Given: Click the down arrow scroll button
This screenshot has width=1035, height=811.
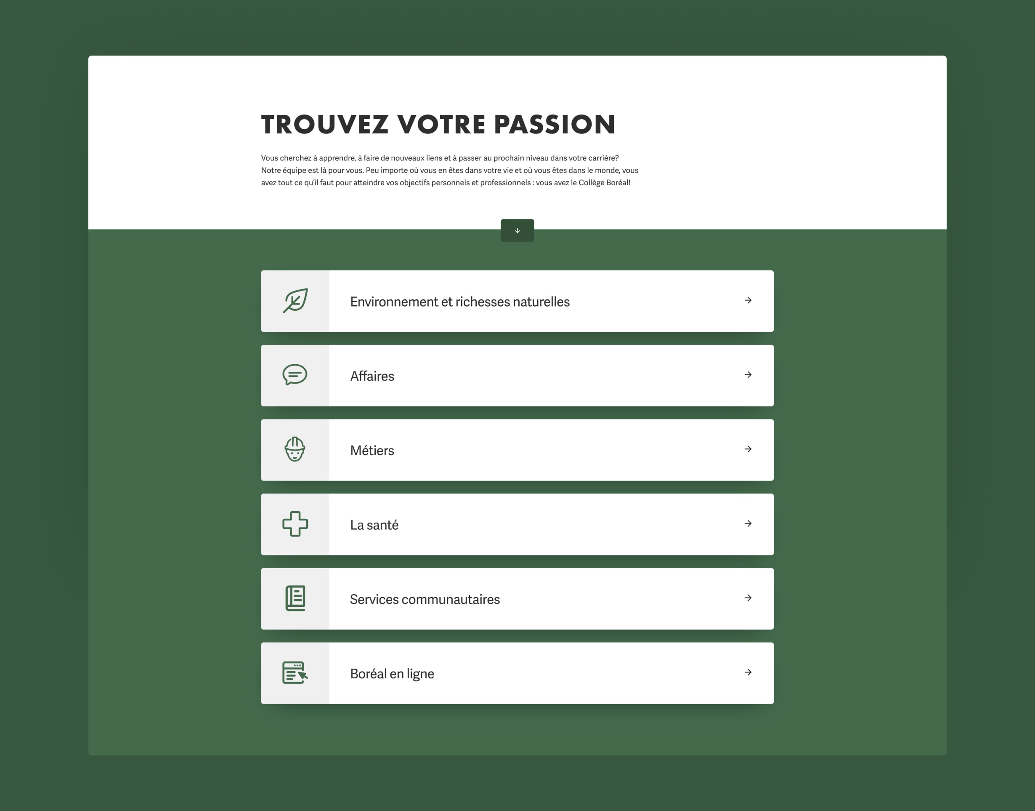Looking at the screenshot, I should coord(517,230).
